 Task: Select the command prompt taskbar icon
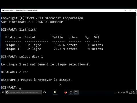(76, 92)
